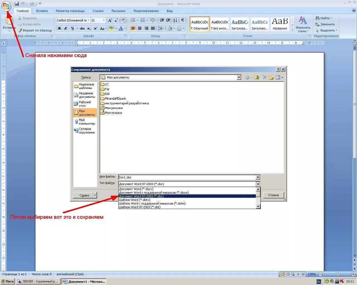Open the Папка location dropdown
The width and height of the screenshot is (357, 285).
(239, 77)
